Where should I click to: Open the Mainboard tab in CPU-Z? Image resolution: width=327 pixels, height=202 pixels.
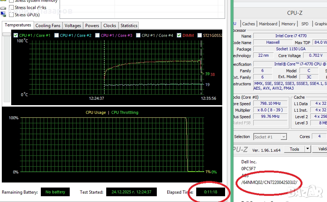[x=268, y=24]
